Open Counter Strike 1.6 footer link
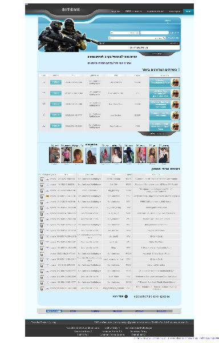Image resolution: width=219 pixels, height=343 pixels. (112, 332)
